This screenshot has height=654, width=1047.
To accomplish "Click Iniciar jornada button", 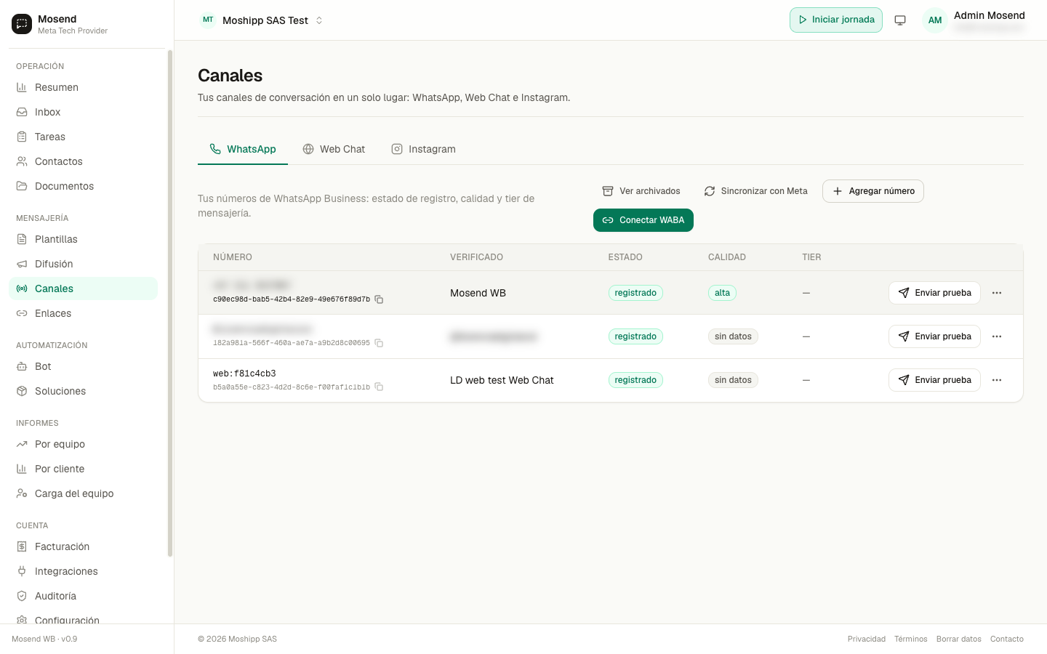I will pyautogui.click(x=836, y=20).
